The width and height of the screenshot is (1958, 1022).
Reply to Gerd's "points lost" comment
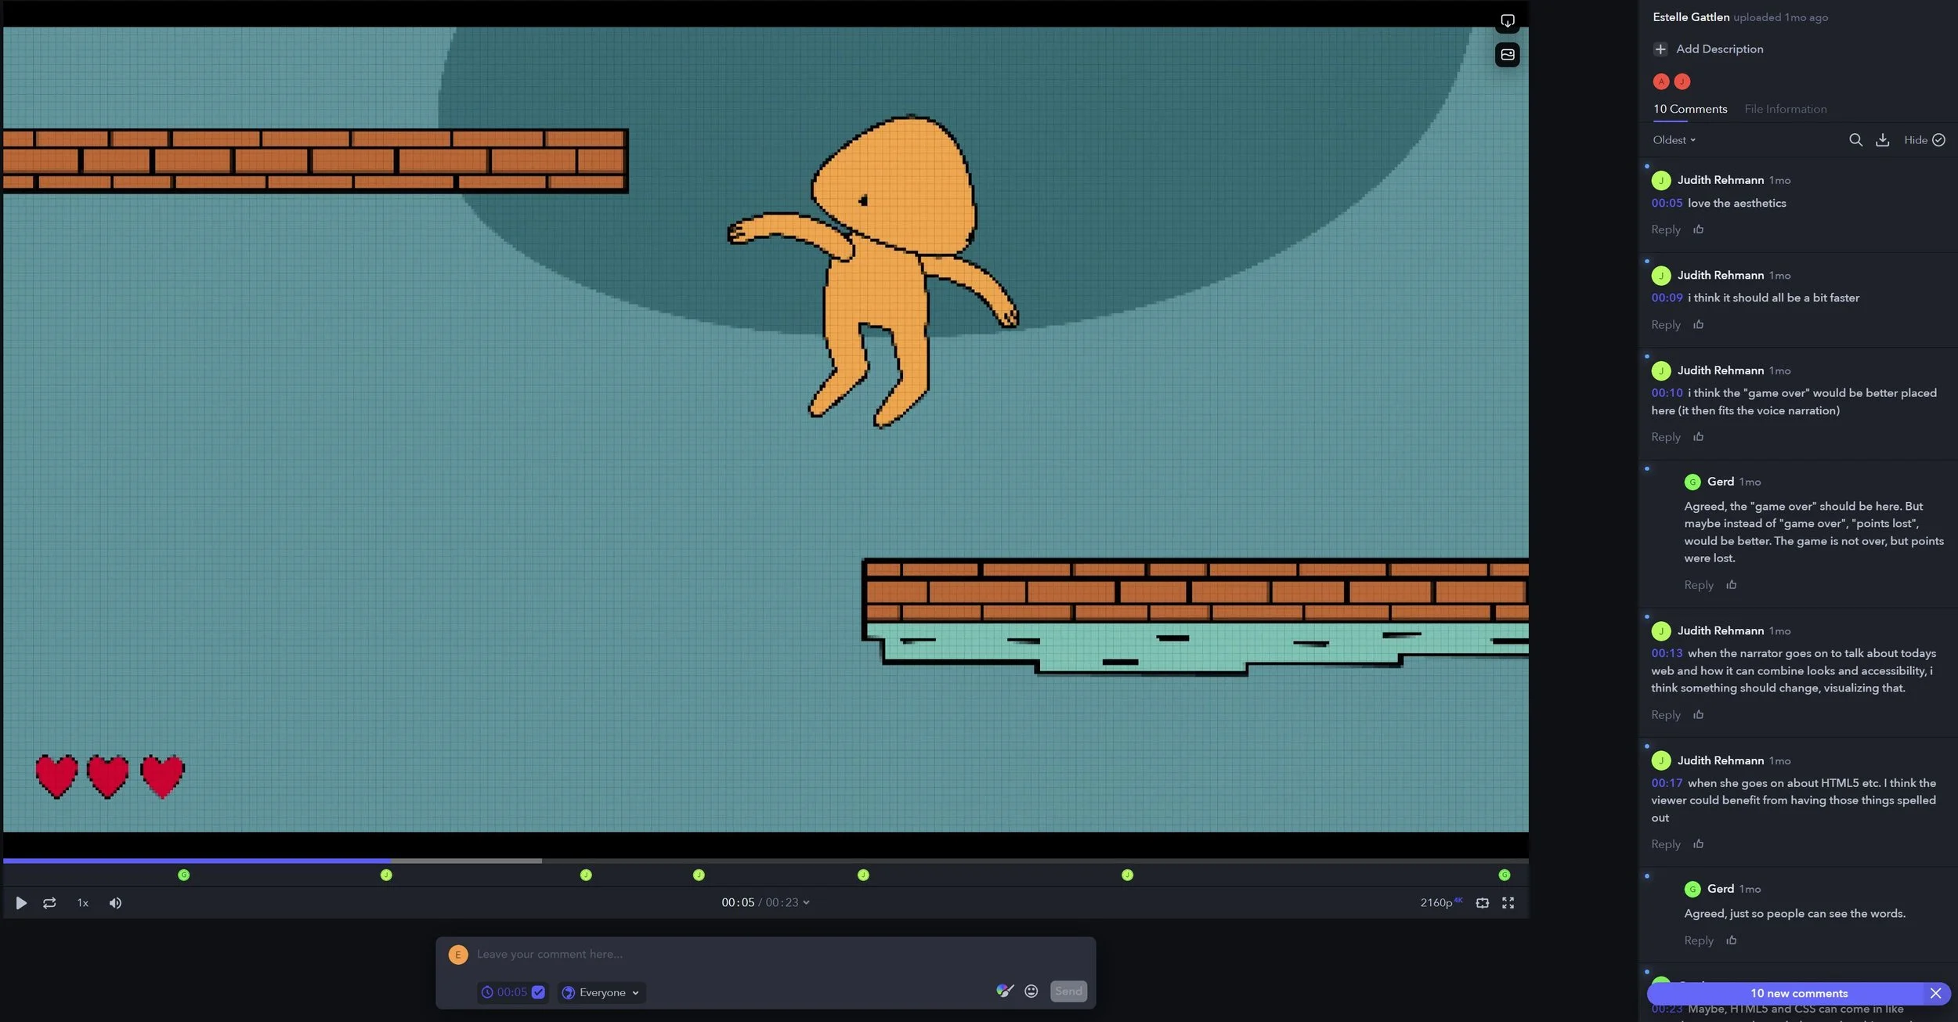coord(1698,585)
